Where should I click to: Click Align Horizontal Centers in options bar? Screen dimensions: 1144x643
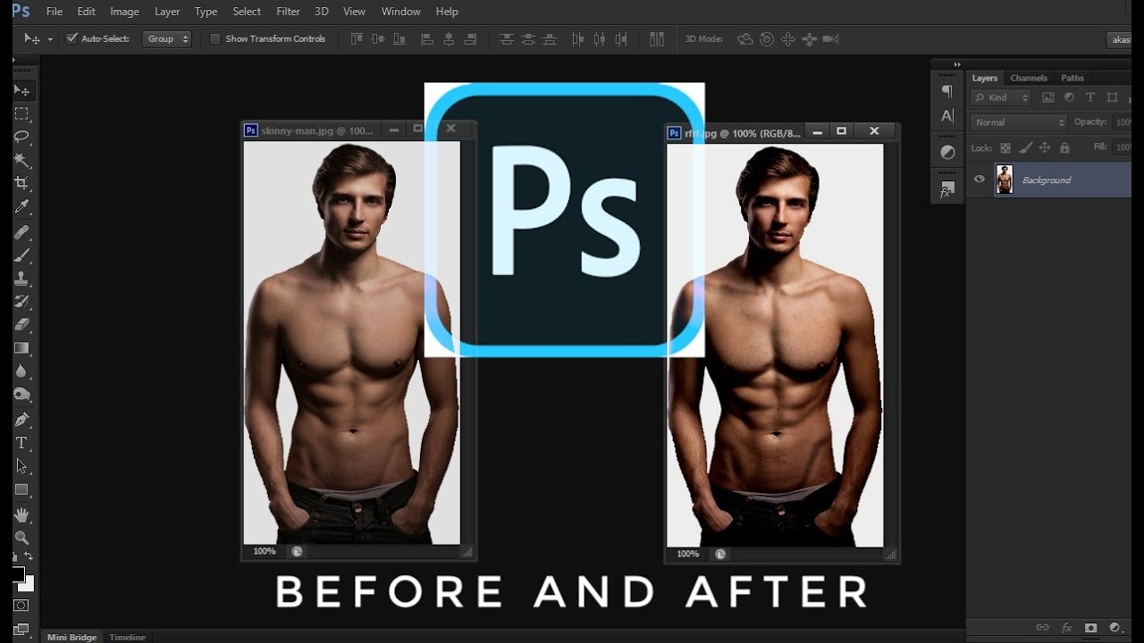click(x=449, y=38)
